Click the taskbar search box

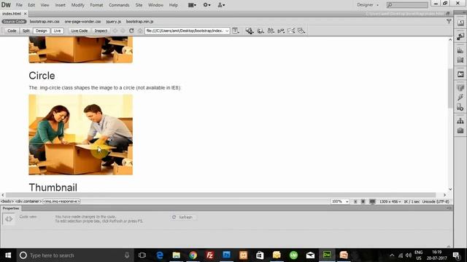pyautogui.click(x=74, y=255)
